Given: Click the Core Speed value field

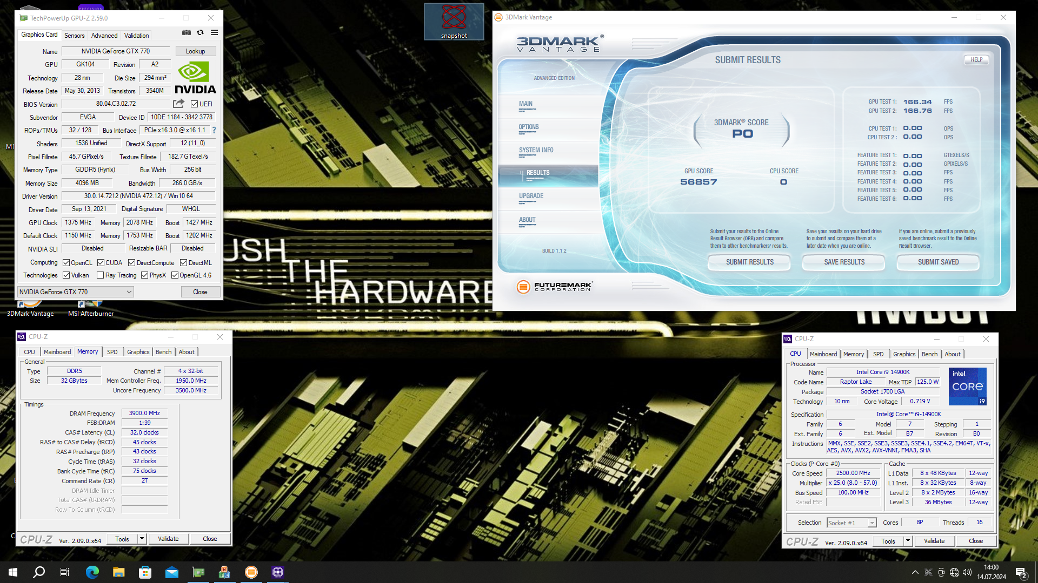Looking at the screenshot, I should (853, 473).
